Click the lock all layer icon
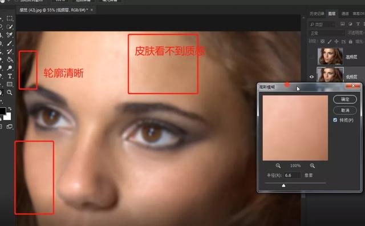The image size is (365, 226). (x=351, y=42)
